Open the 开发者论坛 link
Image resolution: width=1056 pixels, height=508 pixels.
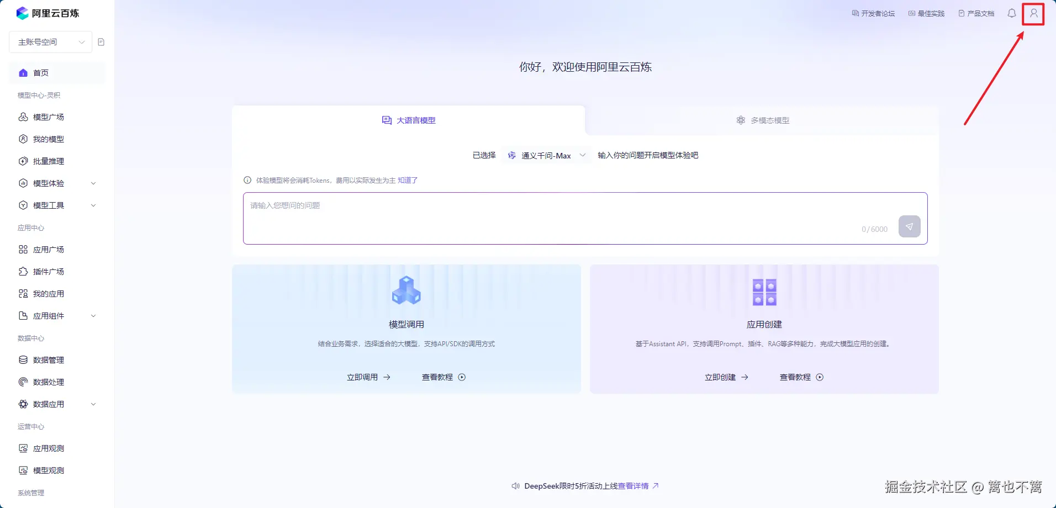click(x=873, y=13)
